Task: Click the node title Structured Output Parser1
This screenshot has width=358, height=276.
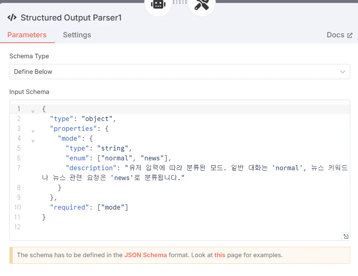Action: tap(71, 18)
